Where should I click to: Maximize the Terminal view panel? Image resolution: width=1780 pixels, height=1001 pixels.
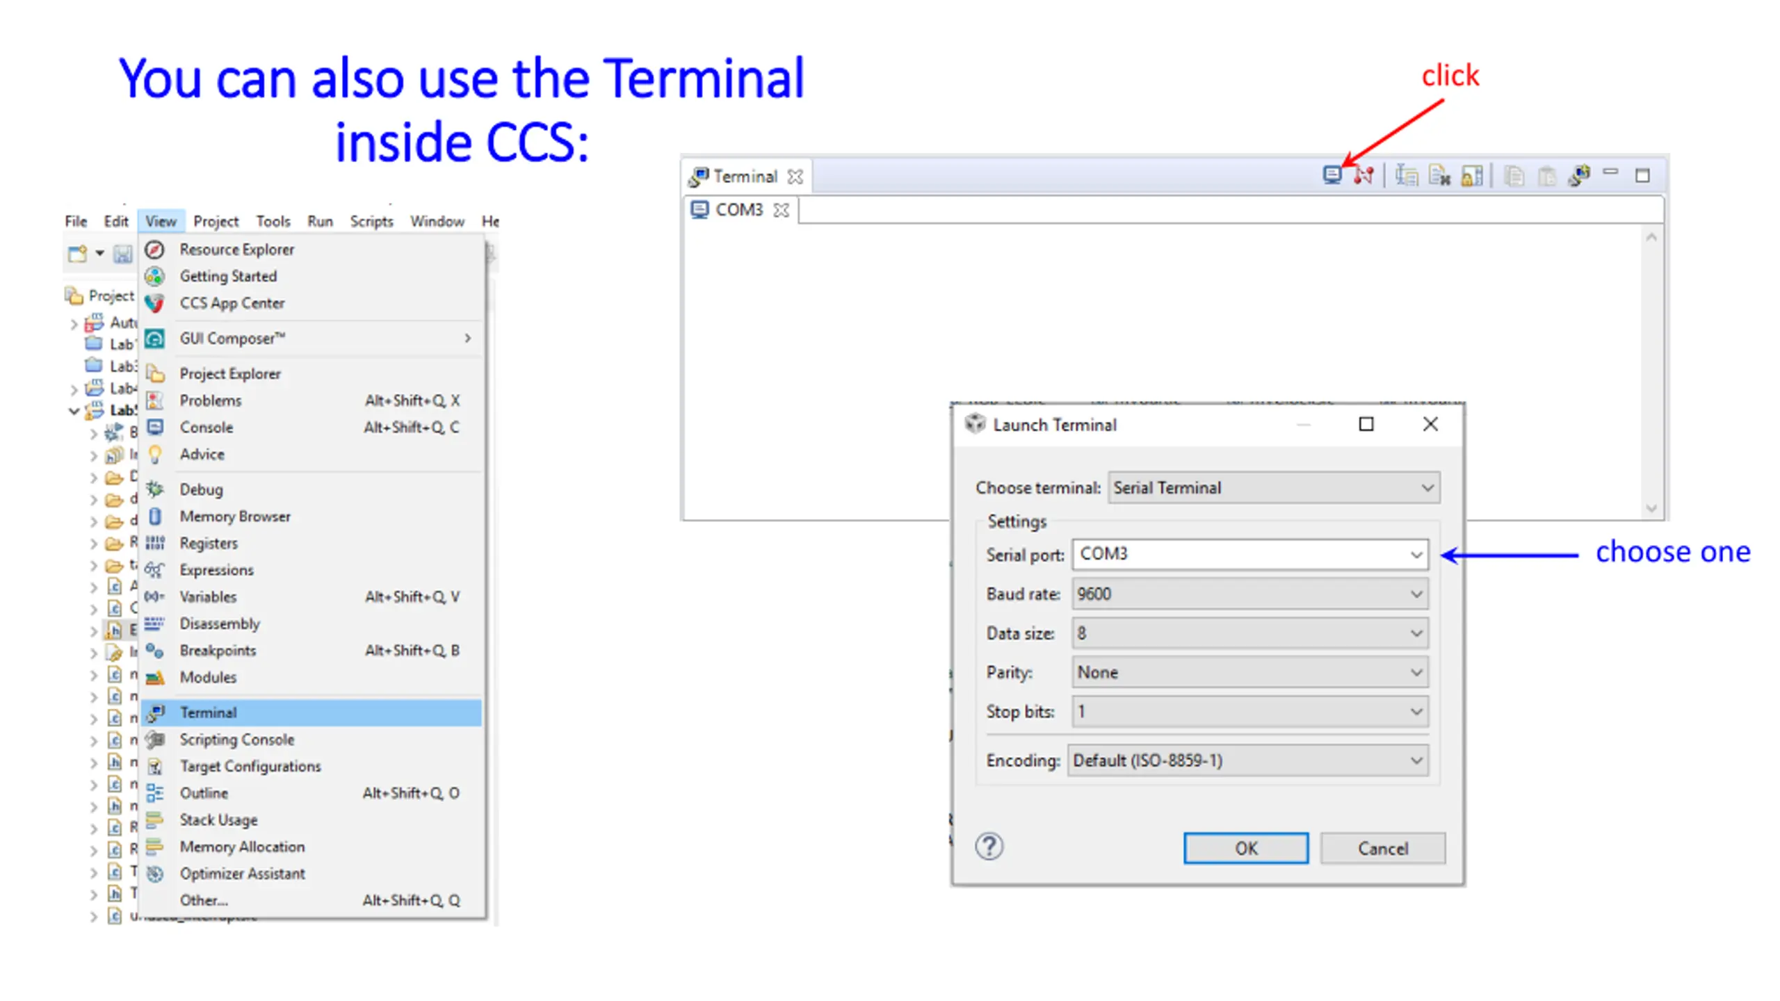coord(1642,176)
